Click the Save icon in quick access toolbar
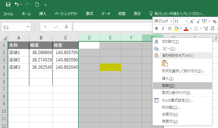Screen dimensions: 218x128 (8, 4)
